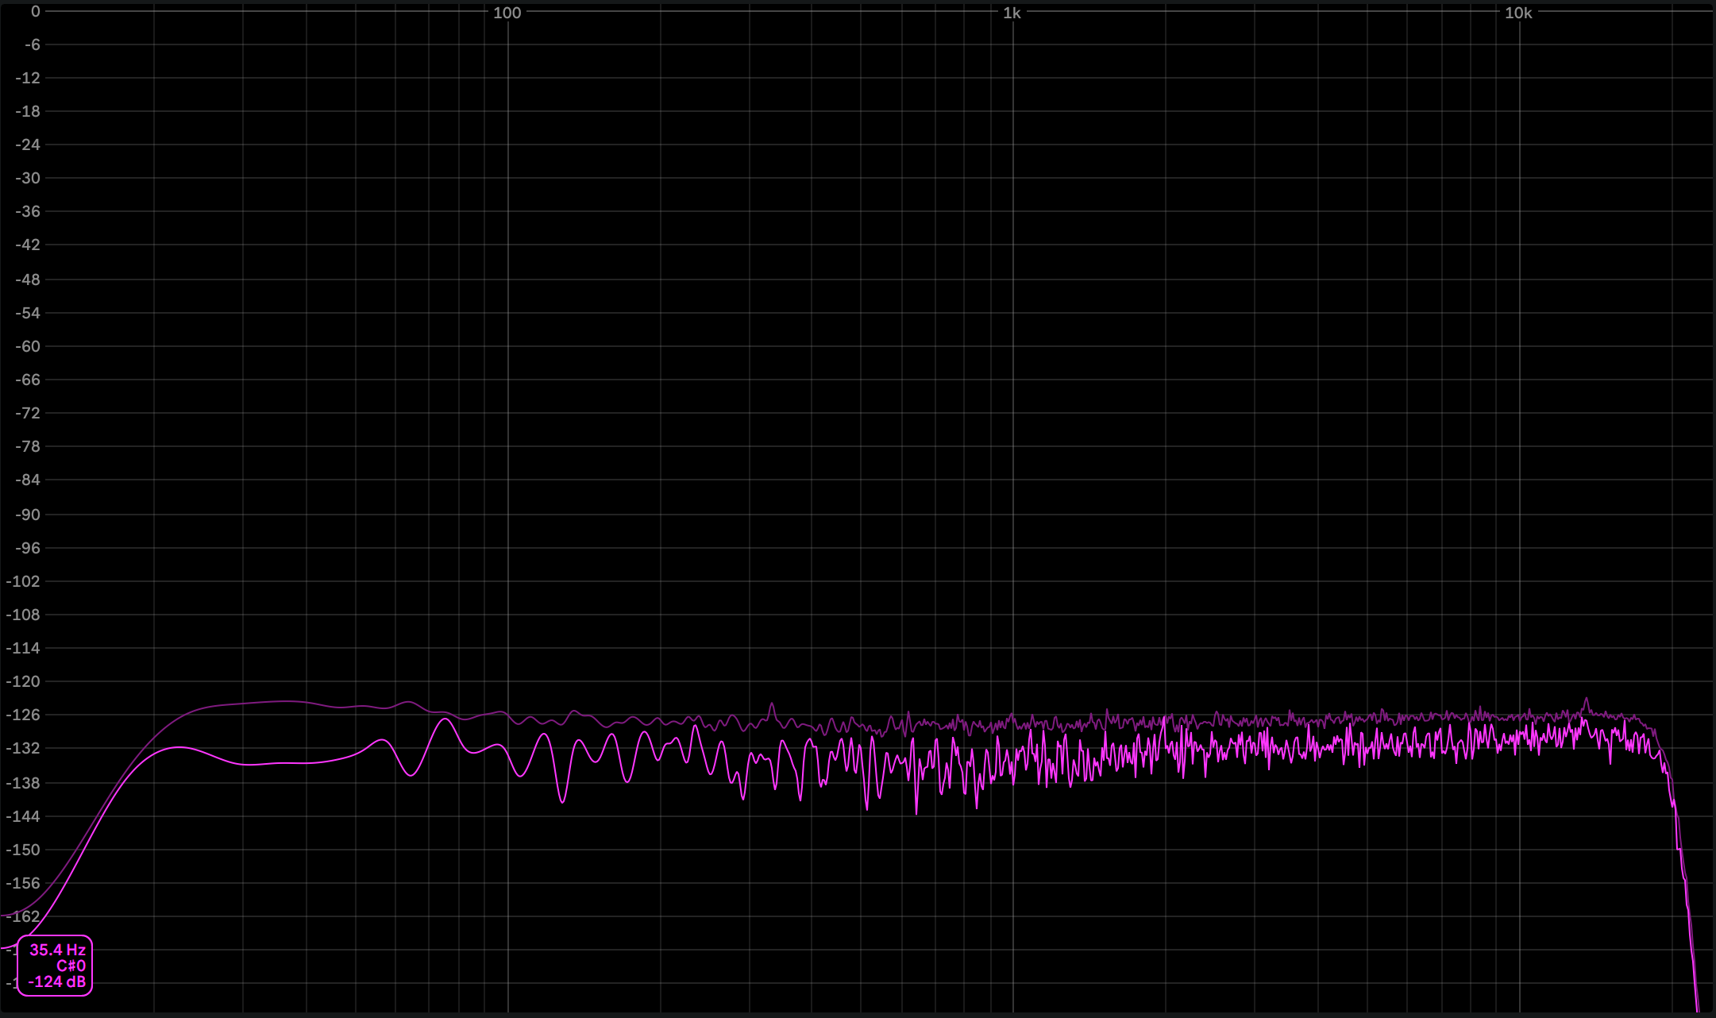Screen dimensions: 1716x1018
Task: Click the -78 dB scale label
Action: (27, 446)
